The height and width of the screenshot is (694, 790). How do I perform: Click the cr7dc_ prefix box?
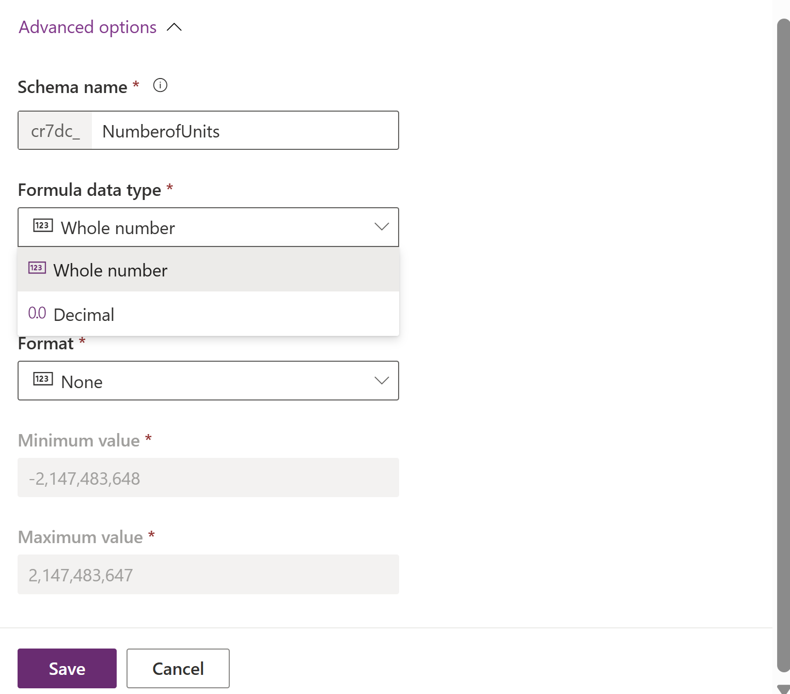(54, 131)
